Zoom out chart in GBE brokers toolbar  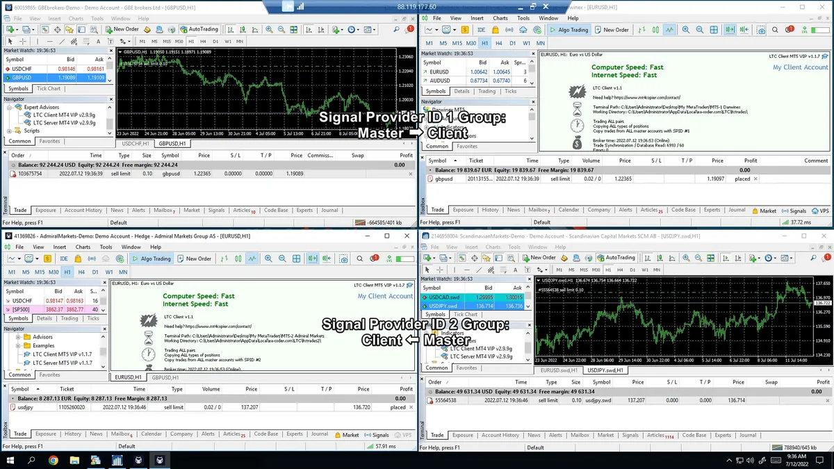click(x=281, y=29)
